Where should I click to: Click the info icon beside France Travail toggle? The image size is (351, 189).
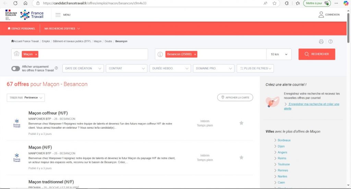pos(56,68)
